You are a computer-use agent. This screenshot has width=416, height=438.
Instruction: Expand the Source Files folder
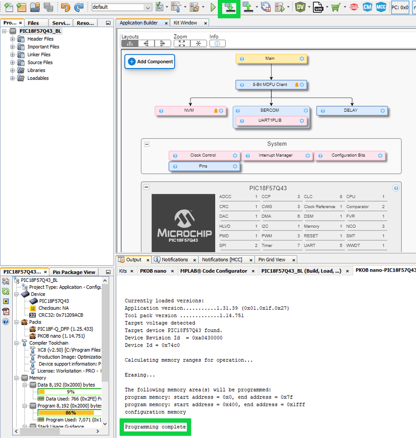(13, 63)
